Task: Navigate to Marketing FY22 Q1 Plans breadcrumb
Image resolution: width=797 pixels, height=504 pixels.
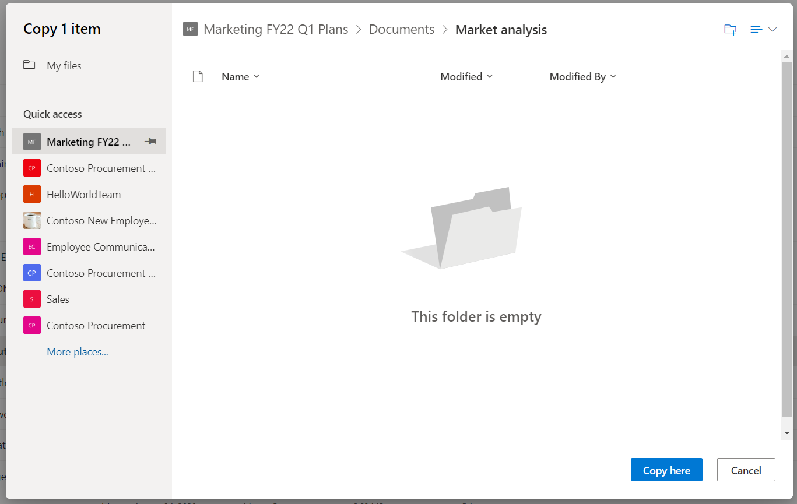Action: point(275,30)
